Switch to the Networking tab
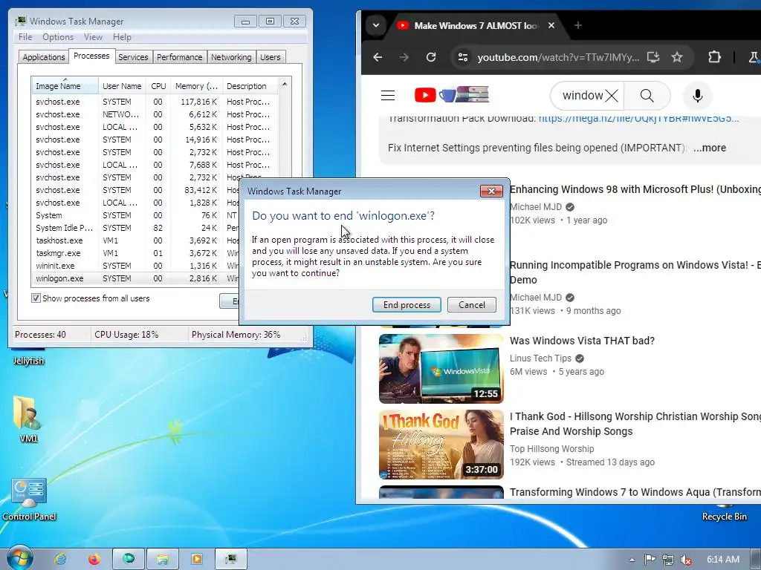 click(x=231, y=57)
